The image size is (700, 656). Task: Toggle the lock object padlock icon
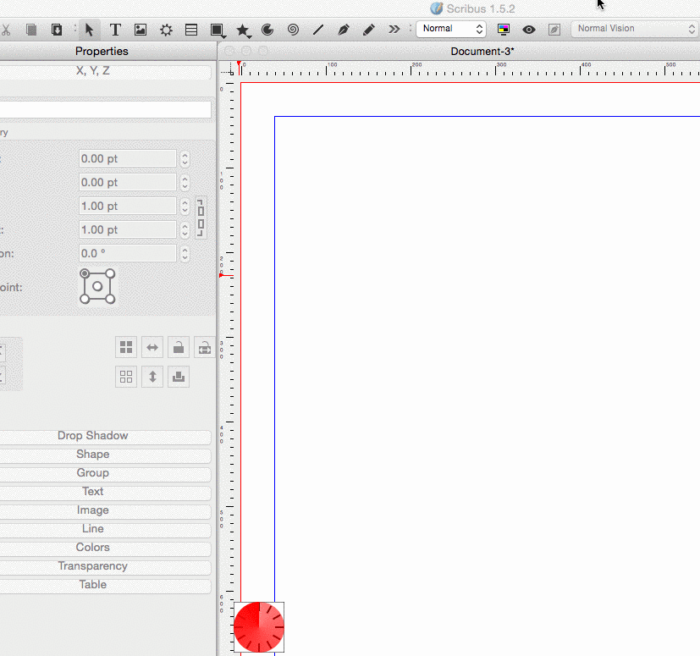pyautogui.click(x=178, y=347)
